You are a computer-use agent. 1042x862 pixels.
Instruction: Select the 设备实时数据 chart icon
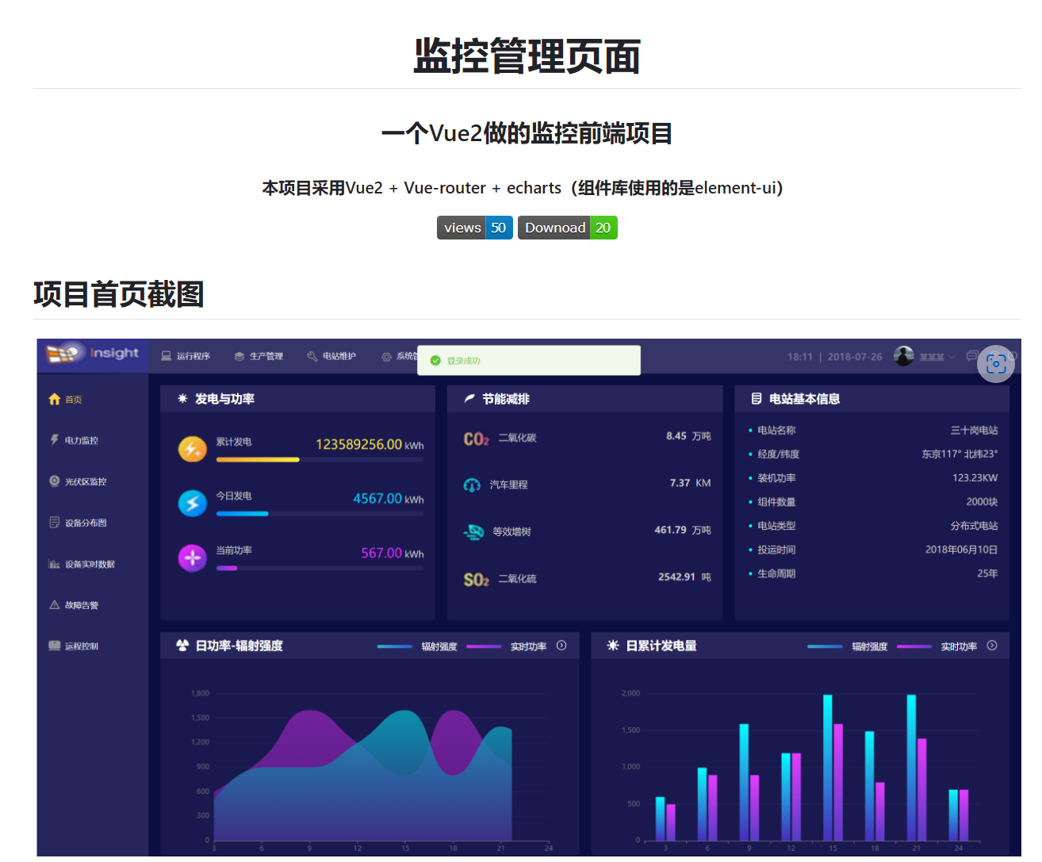[x=54, y=564]
